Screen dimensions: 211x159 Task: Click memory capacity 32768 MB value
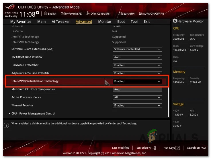pyautogui.click(x=196, y=82)
